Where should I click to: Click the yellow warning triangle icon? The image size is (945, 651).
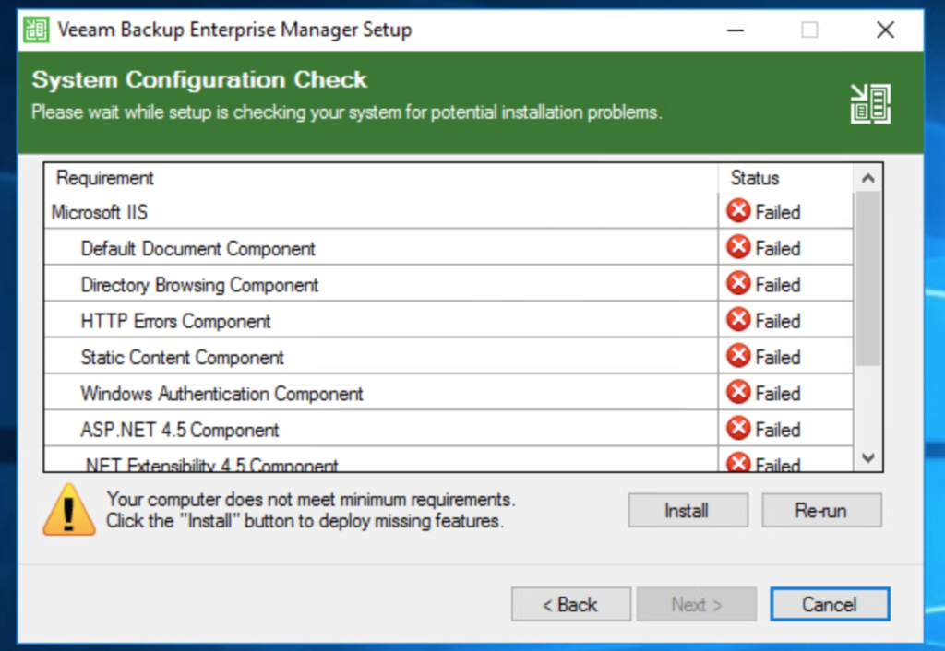68,510
